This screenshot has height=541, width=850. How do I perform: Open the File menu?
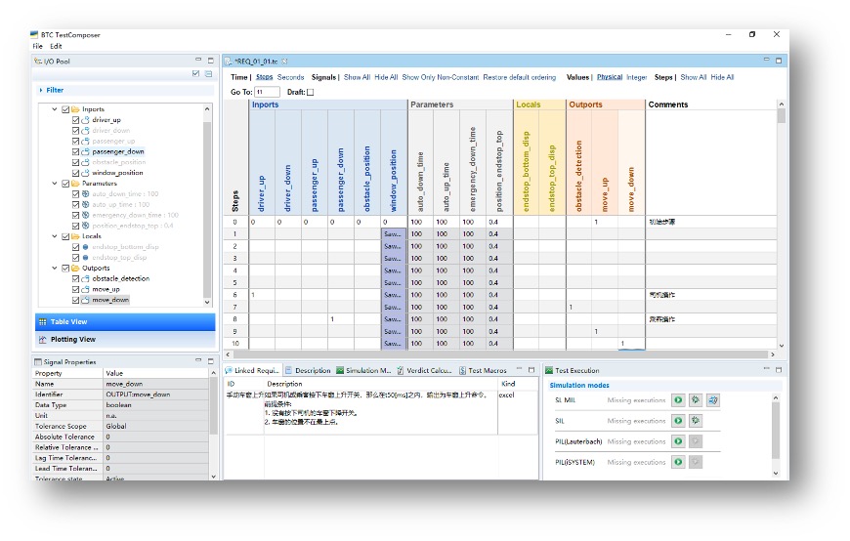(x=37, y=46)
